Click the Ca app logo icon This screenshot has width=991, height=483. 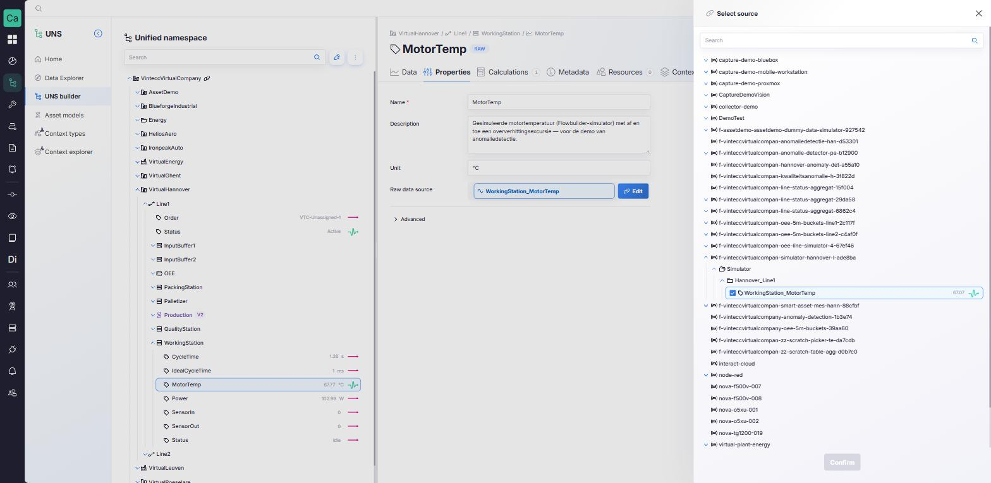12,17
